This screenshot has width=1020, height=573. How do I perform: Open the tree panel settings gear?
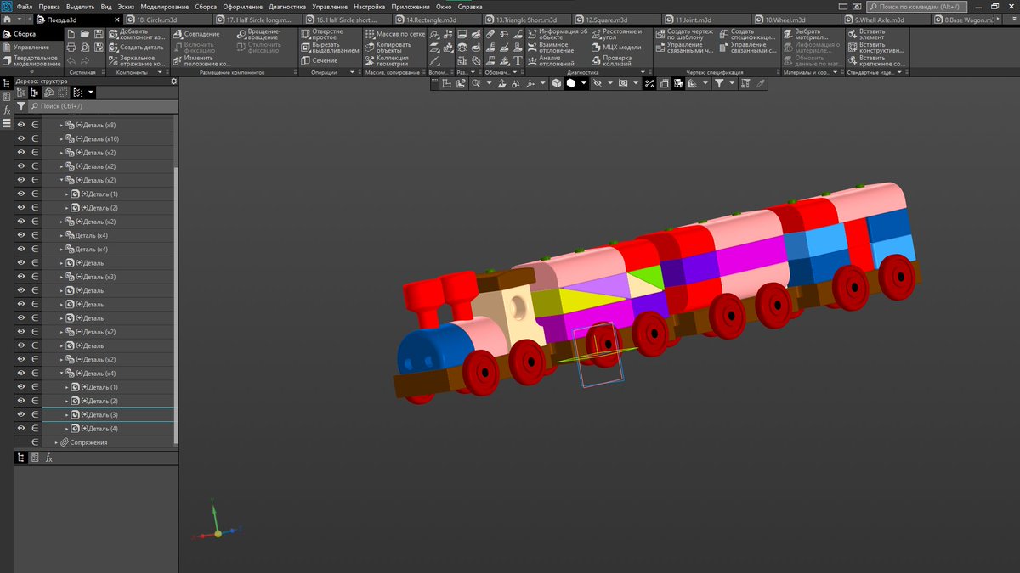(173, 81)
